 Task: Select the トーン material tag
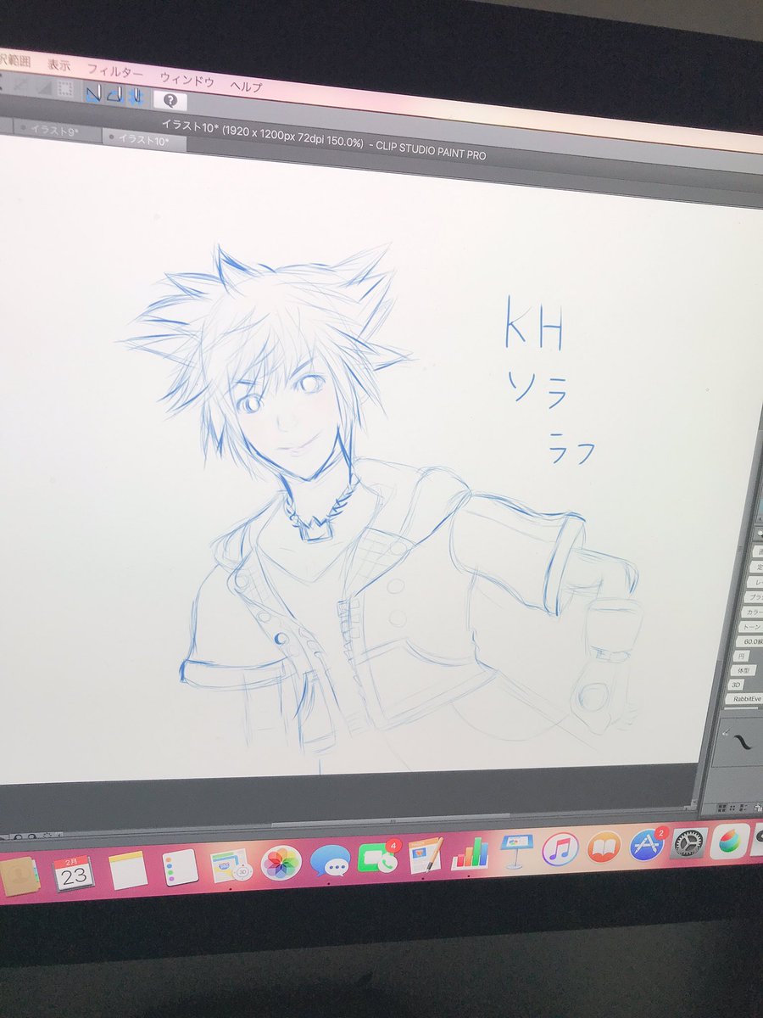point(752,627)
